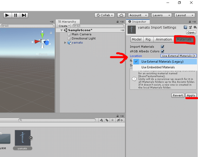Click the yamato prefab icon in Hierarchy
198x157 pixels.
coord(69,43)
